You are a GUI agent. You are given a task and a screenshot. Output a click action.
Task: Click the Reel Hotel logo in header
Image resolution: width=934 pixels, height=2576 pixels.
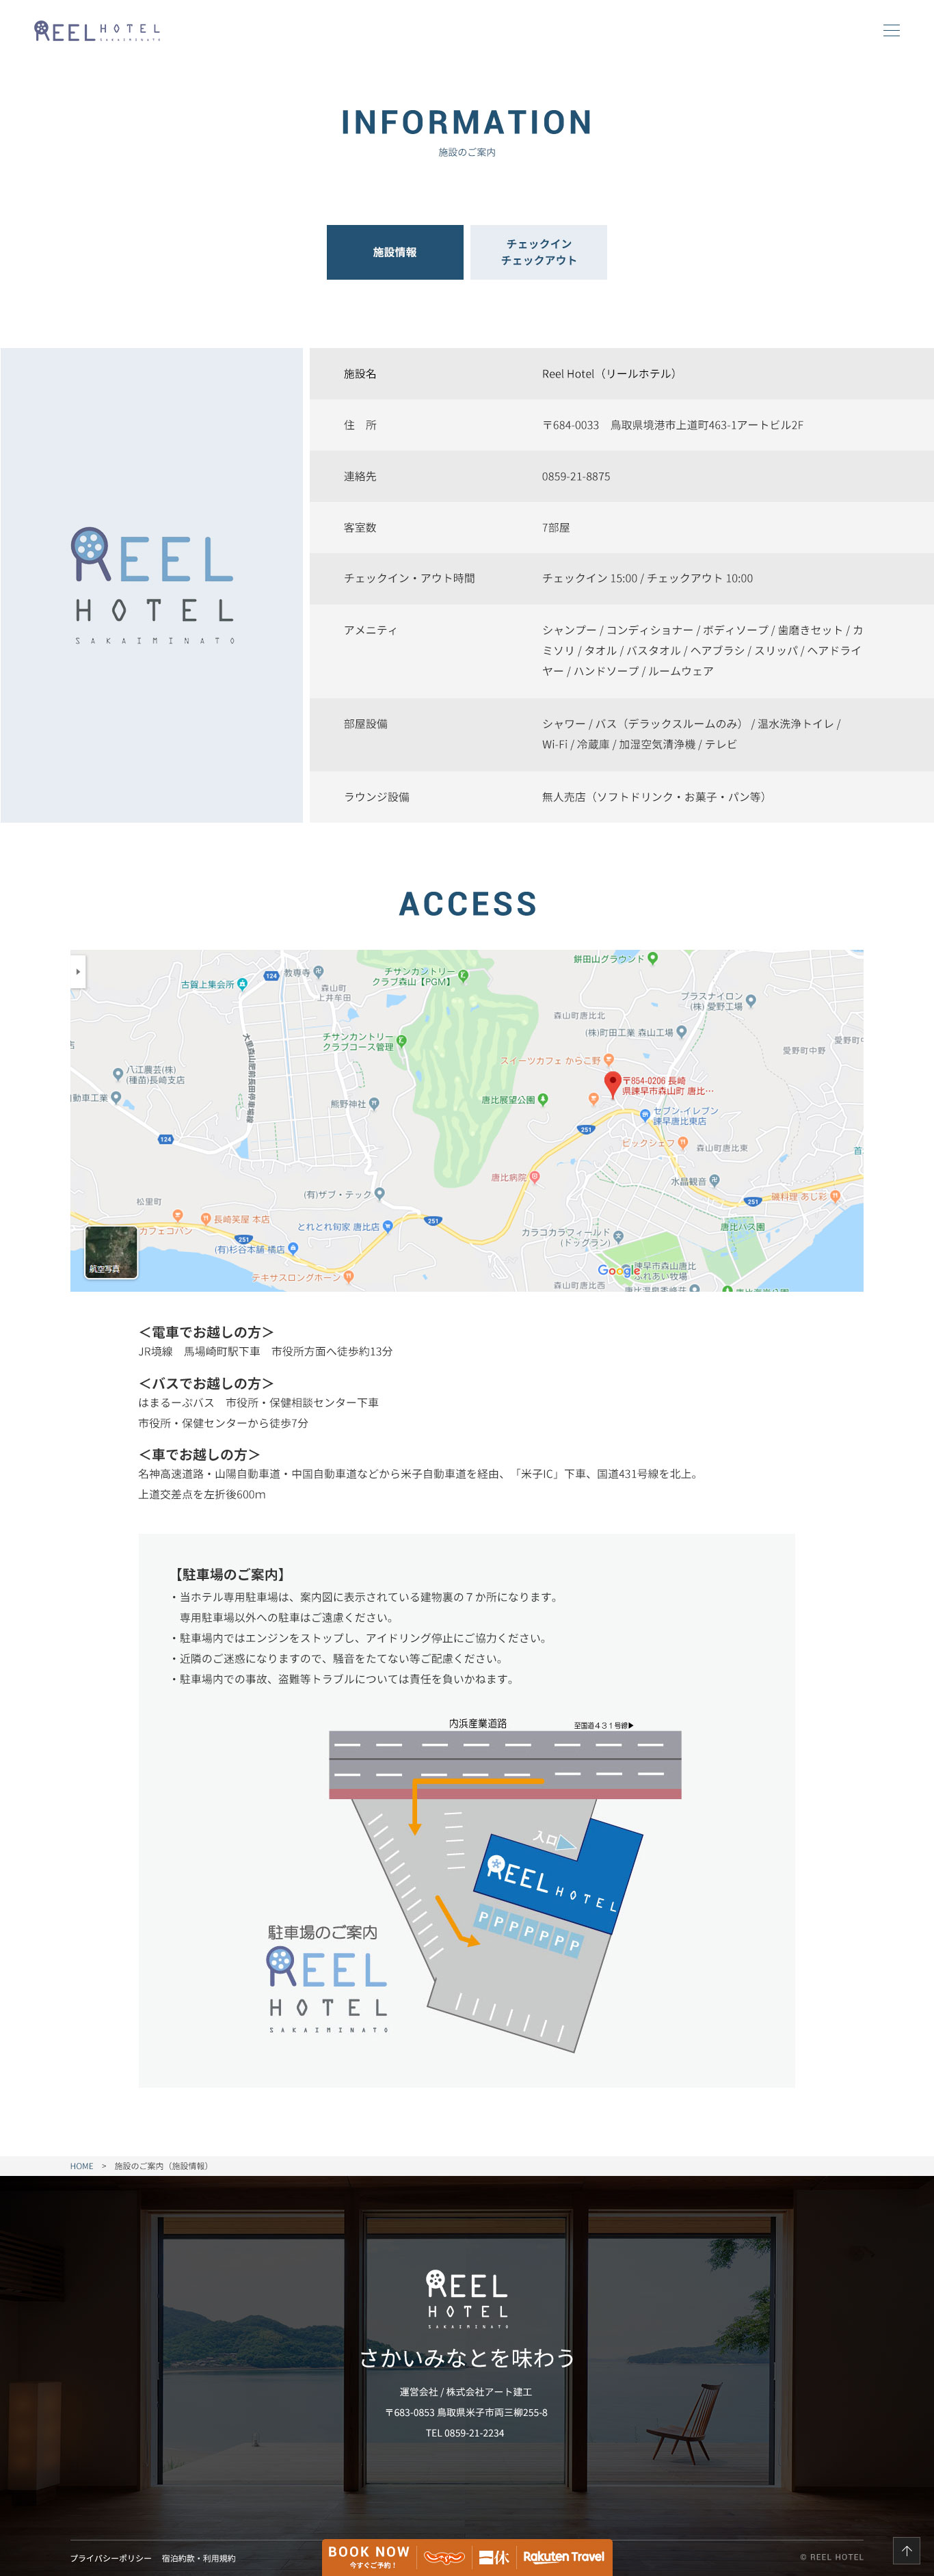click(x=97, y=31)
